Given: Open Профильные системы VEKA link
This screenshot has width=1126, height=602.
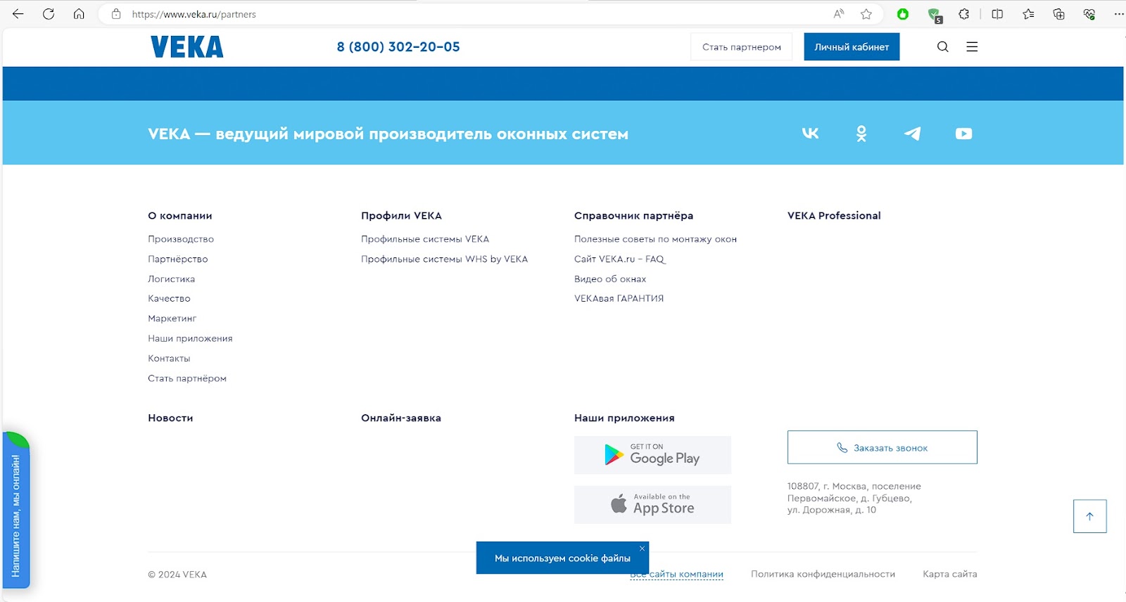Looking at the screenshot, I should point(425,239).
